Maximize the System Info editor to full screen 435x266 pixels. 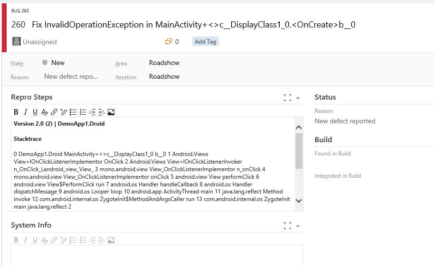pos(287,226)
